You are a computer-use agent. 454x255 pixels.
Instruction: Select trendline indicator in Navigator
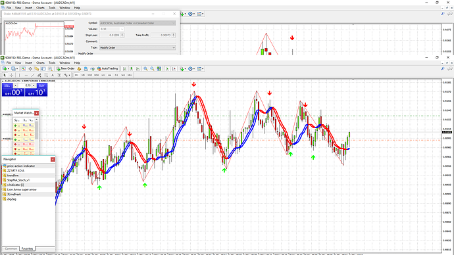pyautogui.click(x=13, y=175)
